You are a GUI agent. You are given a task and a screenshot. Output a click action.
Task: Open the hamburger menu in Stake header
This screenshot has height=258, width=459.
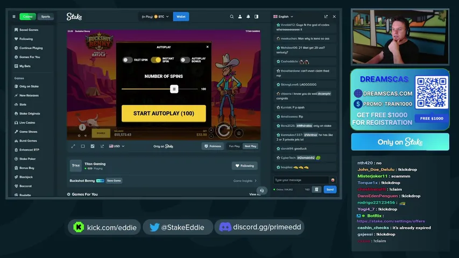click(x=14, y=17)
